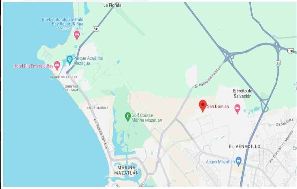Click the Marina Mazatlán neighborhood label
Image resolution: width=297 pixels, height=189 pixels.
[126, 170]
